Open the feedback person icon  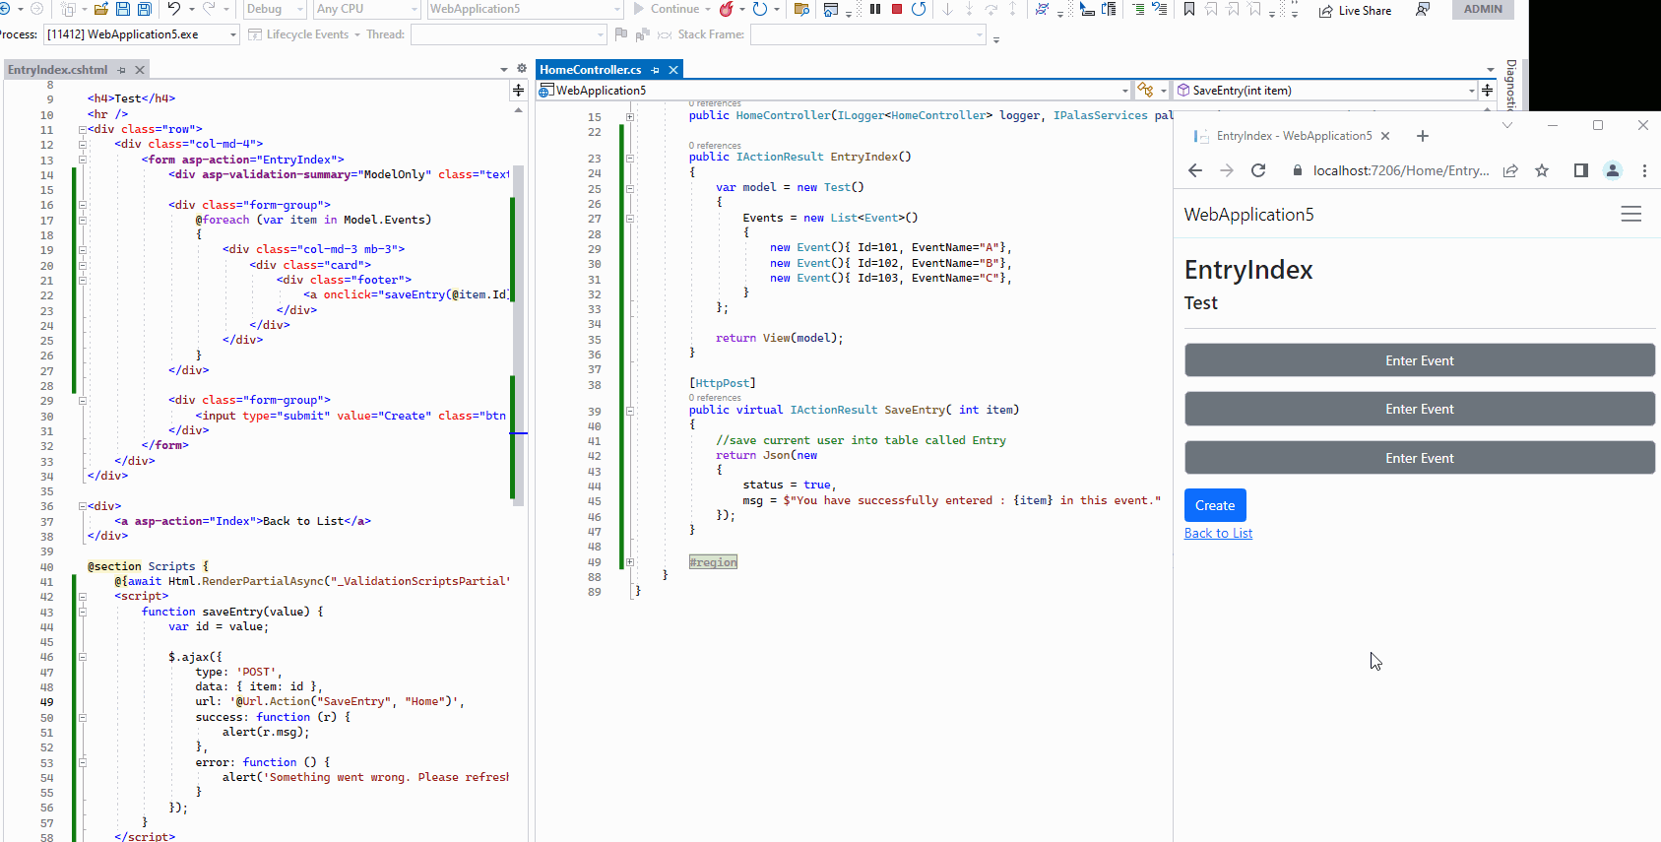(x=1423, y=9)
